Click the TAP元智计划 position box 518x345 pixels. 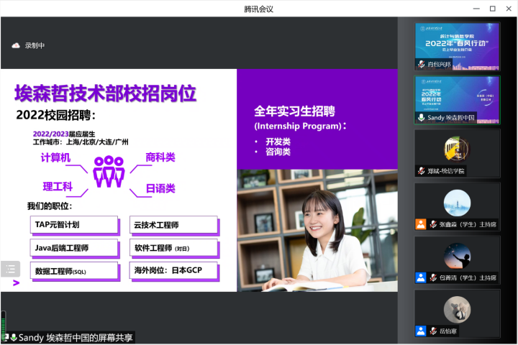click(x=73, y=225)
